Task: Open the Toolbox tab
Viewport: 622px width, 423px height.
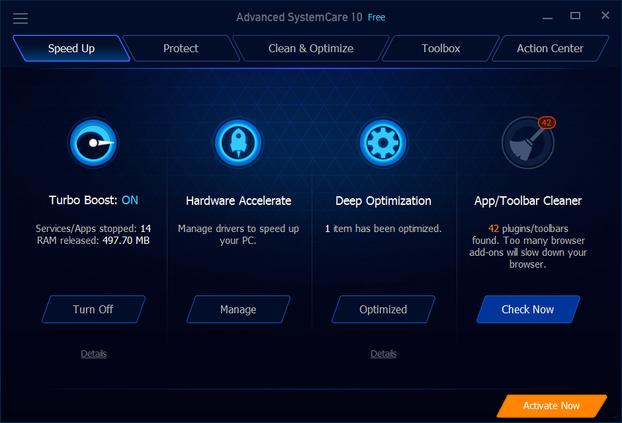Action: click(441, 48)
